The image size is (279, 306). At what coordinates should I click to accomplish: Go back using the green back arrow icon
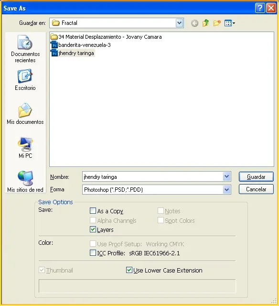(x=194, y=23)
